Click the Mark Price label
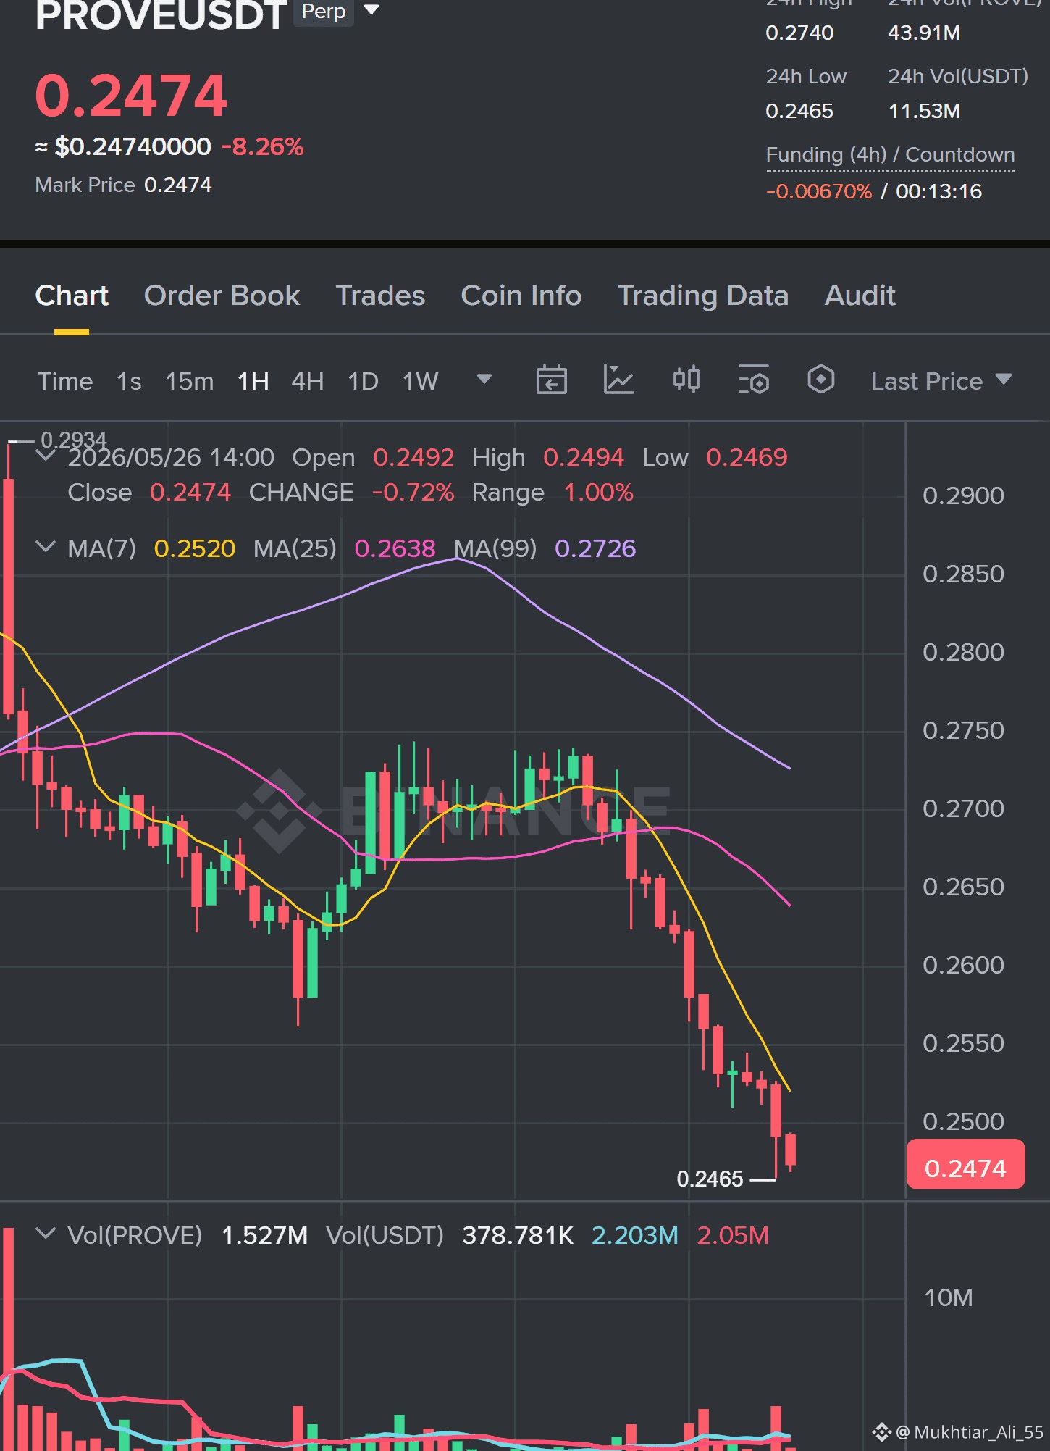Image resolution: width=1050 pixels, height=1451 pixels. pyautogui.click(x=85, y=185)
